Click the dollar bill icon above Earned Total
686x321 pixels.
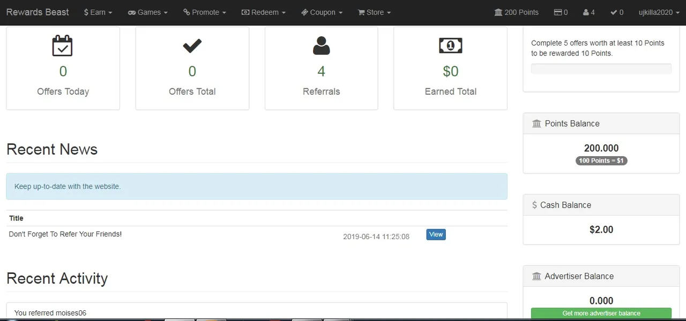click(450, 46)
